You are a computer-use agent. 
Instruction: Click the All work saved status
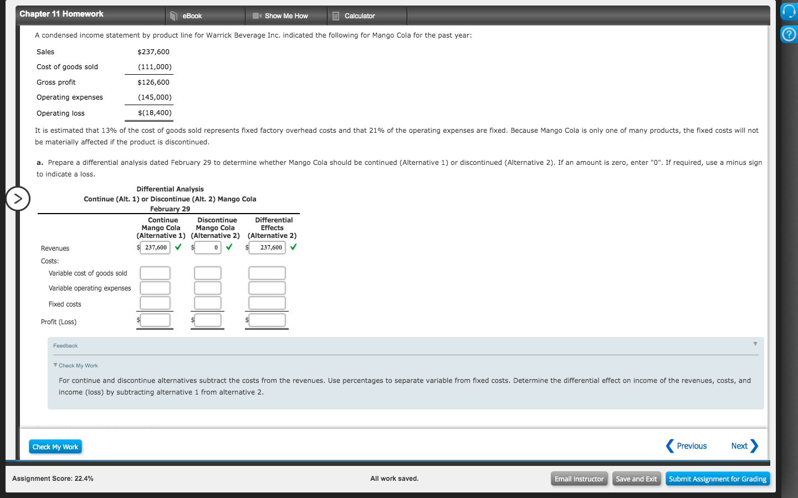pyautogui.click(x=395, y=479)
